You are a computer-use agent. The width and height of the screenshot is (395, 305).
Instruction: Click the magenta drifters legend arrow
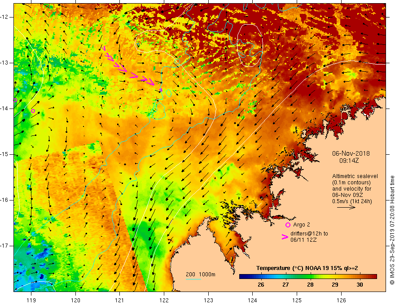[x=285, y=237]
